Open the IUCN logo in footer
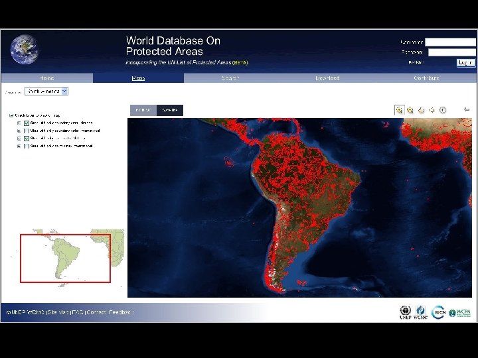The height and width of the screenshot is (358, 478). pos(439,312)
